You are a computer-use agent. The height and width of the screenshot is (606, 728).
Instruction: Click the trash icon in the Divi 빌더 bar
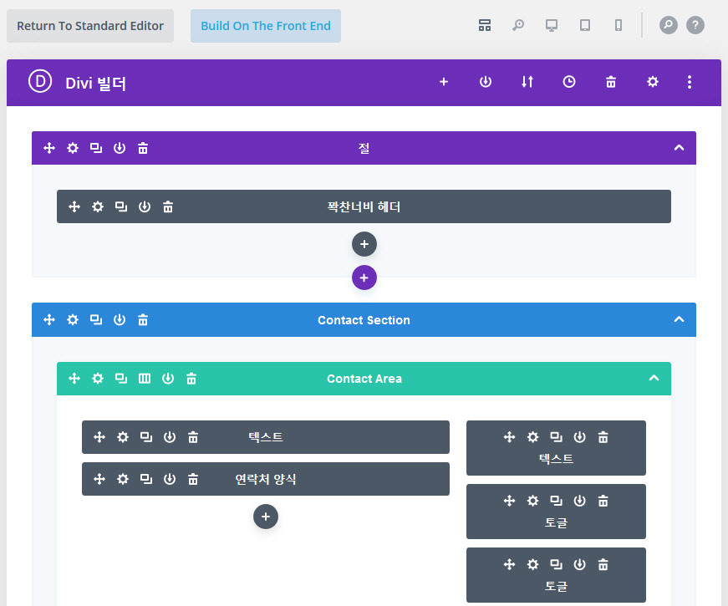pyautogui.click(x=610, y=82)
